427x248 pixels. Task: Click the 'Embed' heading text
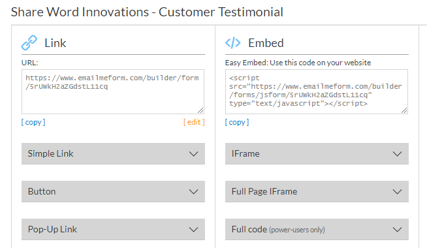pos(266,43)
